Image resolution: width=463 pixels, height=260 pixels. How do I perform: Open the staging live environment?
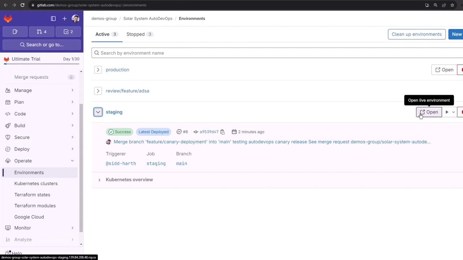pos(429,112)
